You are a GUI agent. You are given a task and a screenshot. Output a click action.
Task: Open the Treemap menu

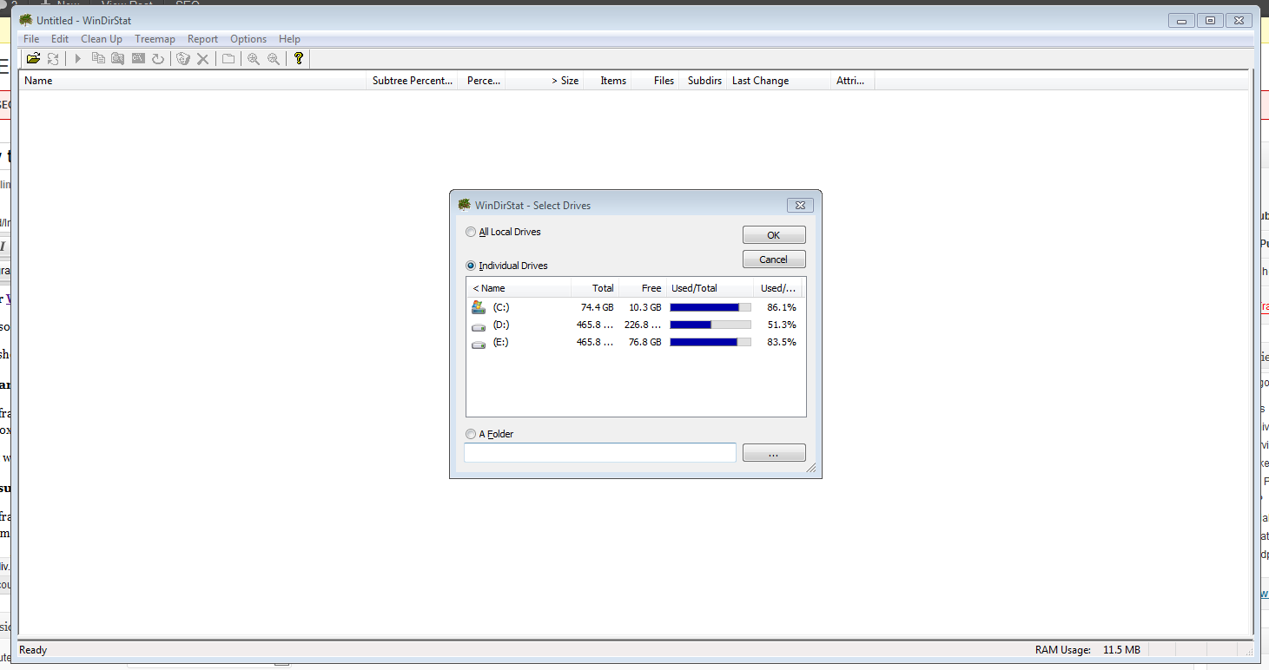pos(155,39)
